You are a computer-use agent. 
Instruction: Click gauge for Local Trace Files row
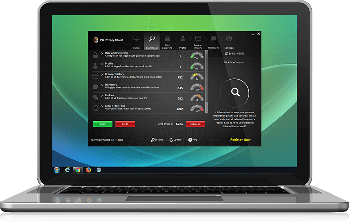click(197, 108)
